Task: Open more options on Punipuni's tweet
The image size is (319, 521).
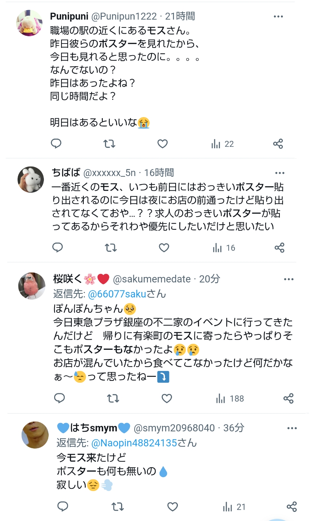Action: tap(278, 16)
